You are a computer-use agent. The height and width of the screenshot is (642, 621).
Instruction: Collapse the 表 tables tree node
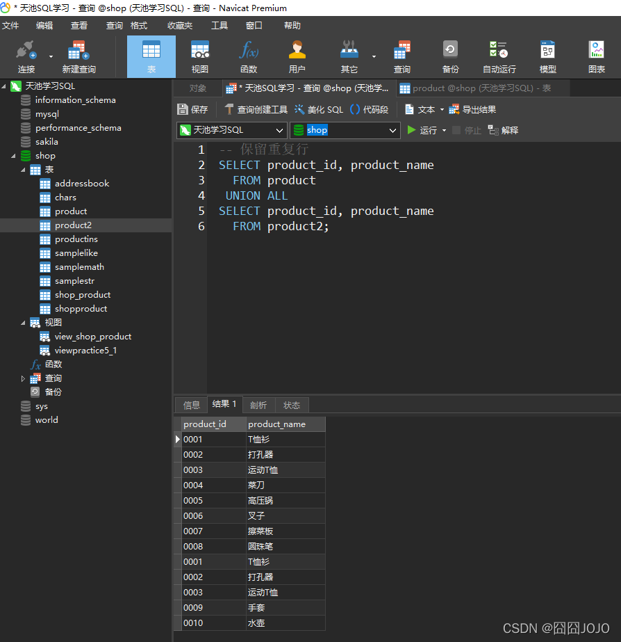point(23,170)
